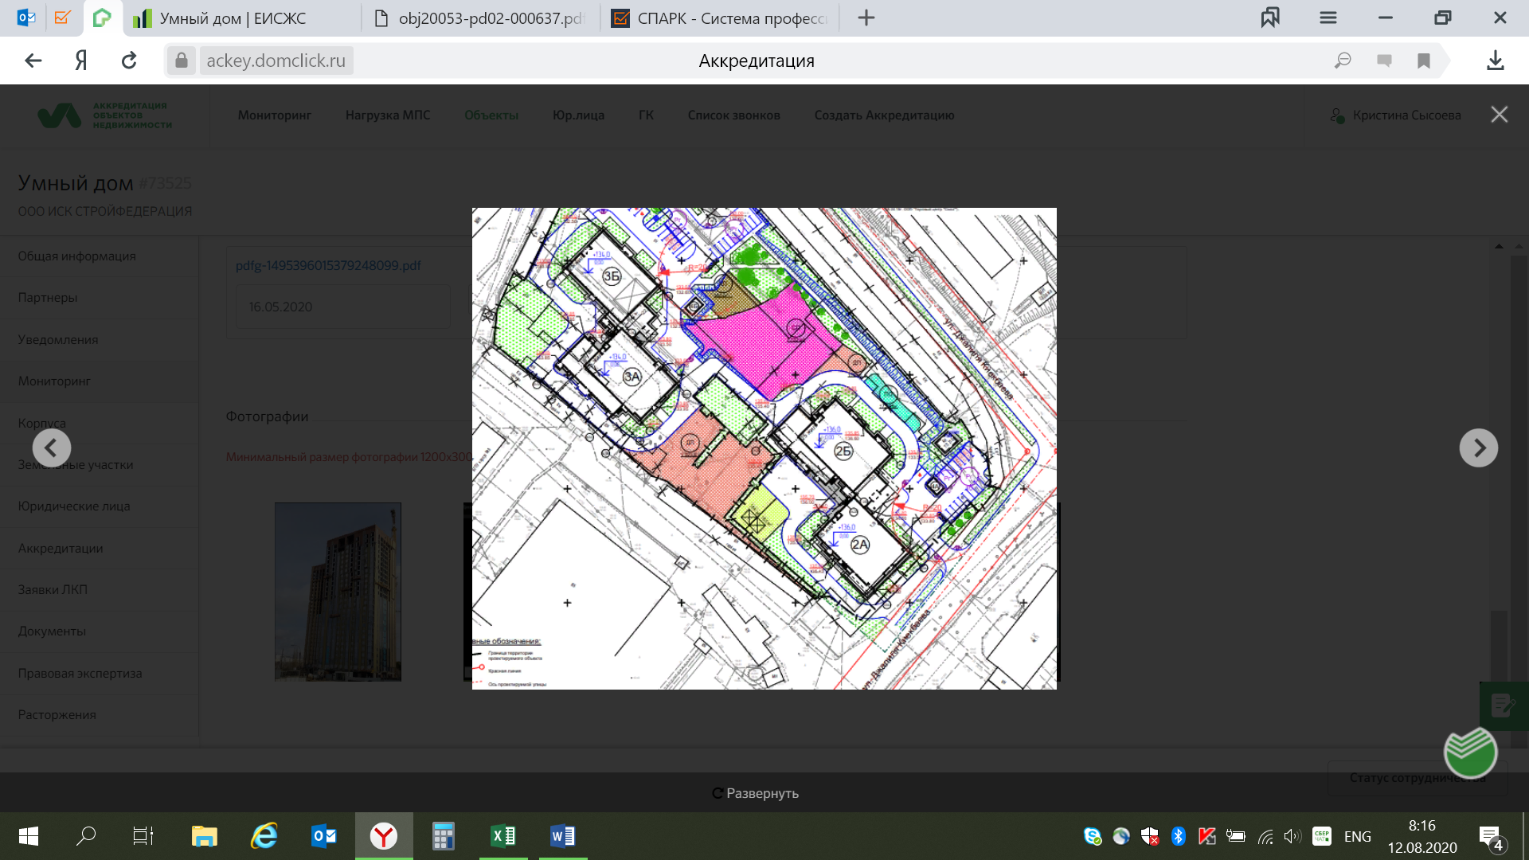Go to the next photo in lightbox

click(1479, 448)
